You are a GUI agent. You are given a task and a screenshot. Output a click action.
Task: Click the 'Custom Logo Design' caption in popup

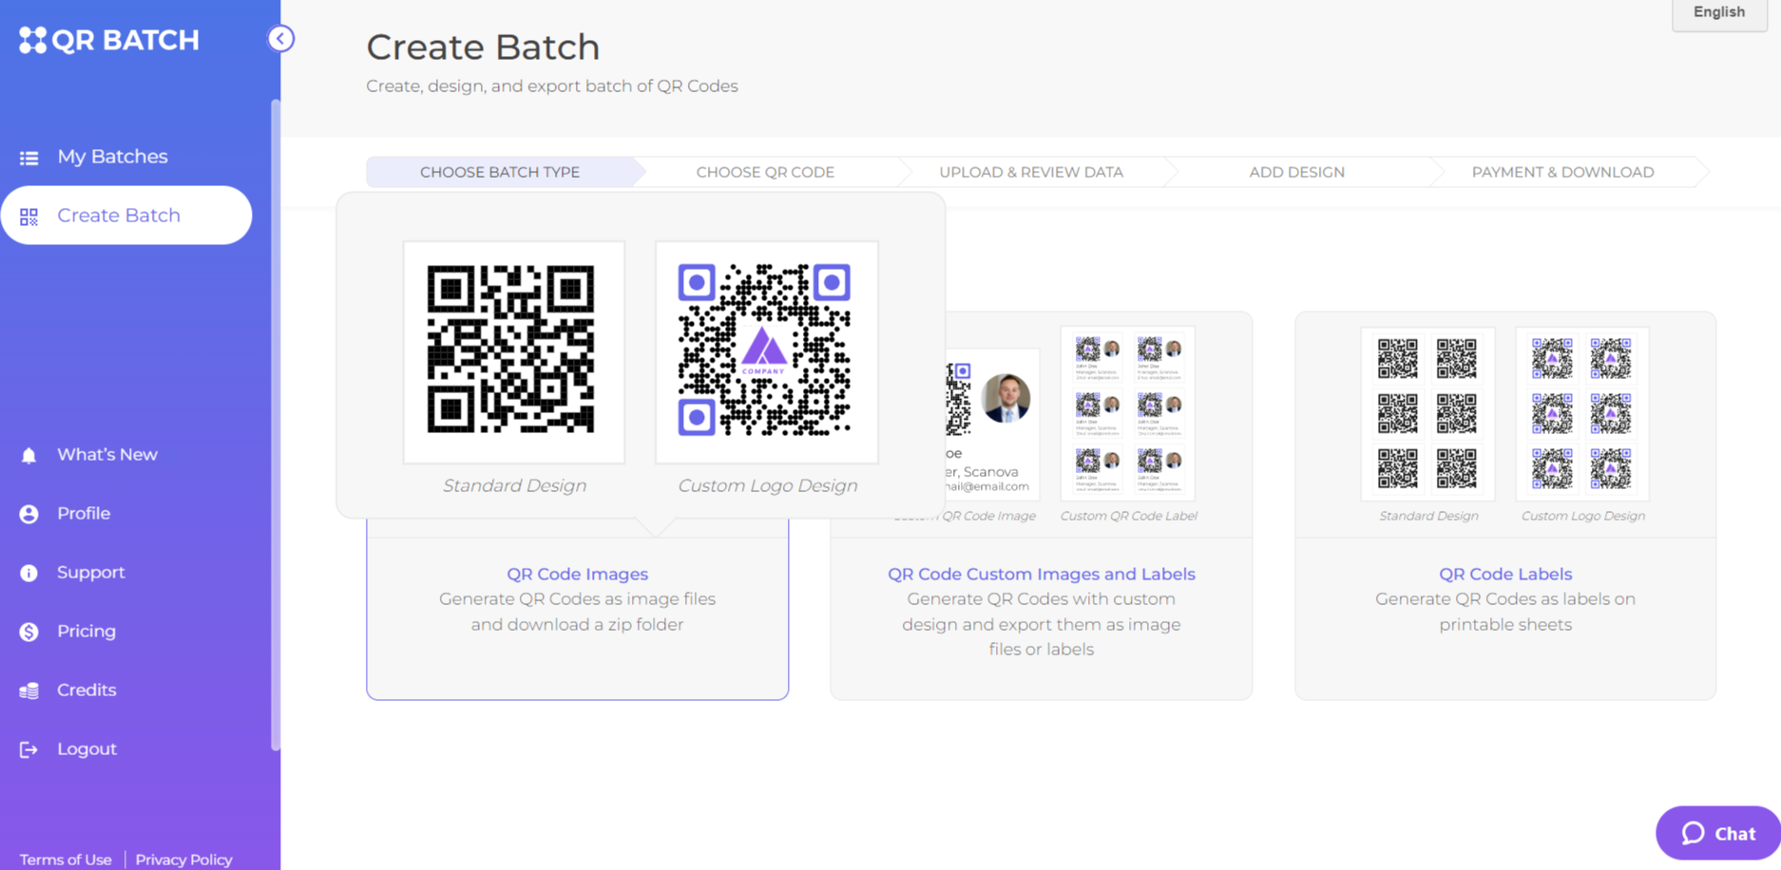[767, 485]
